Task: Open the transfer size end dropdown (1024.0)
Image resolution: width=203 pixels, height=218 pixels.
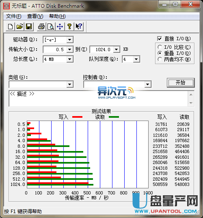Action: (x=117, y=50)
